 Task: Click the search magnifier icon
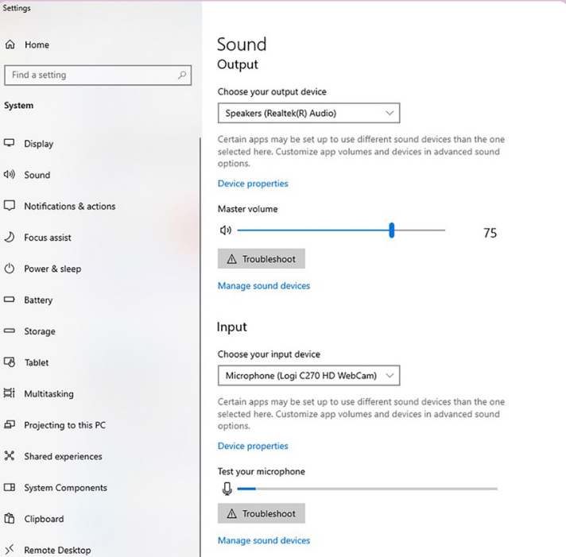tap(182, 75)
